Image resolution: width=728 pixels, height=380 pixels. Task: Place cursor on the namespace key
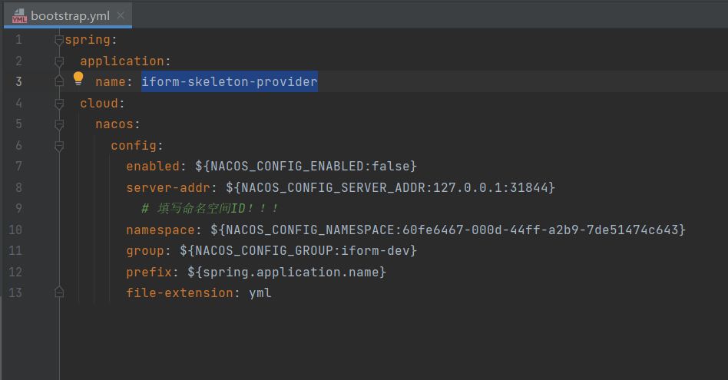pyautogui.click(x=160, y=230)
